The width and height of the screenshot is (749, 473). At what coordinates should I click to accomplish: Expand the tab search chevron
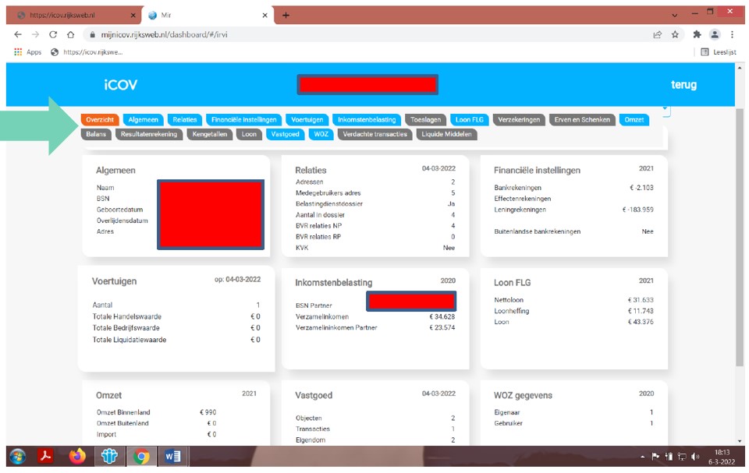[x=674, y=15]
